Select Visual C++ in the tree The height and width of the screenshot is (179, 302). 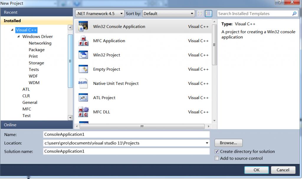coord(26,30)
